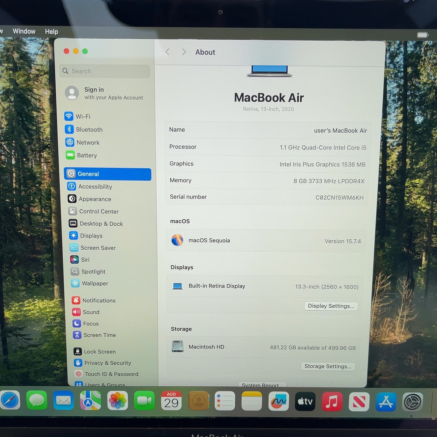Launch Freeform from the Dock
This screenshot has height=437, width=437.
pos(279,401)
